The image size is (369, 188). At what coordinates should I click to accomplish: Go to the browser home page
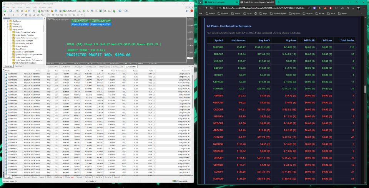coord(211,8)
